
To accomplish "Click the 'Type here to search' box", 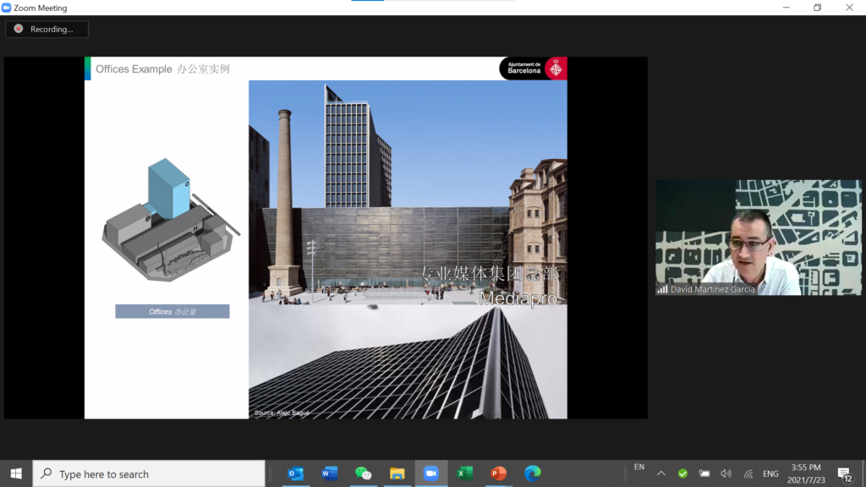I will pos(149,473).
